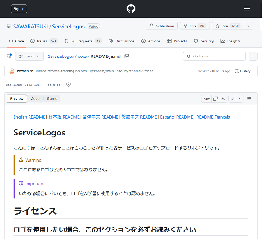The height and width of the screenshot is (239, 262).
Task: Open README Français link
Action: pos(213,117)
